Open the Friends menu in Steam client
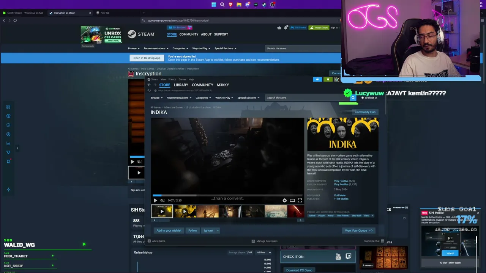Viewport: 486px width, 273px height. (x=172, y=79)
